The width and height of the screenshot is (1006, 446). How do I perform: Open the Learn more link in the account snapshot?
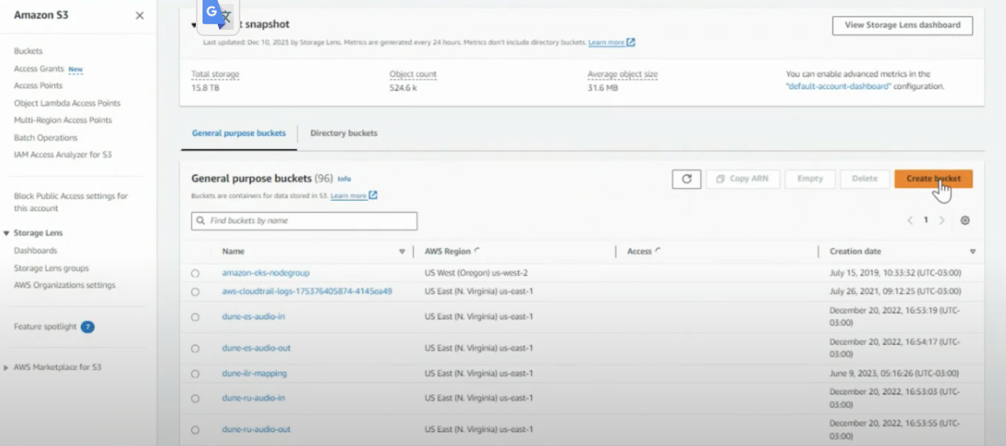[612, 42]
